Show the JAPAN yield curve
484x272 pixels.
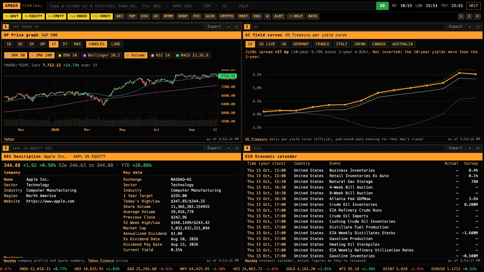click(360, 44)
